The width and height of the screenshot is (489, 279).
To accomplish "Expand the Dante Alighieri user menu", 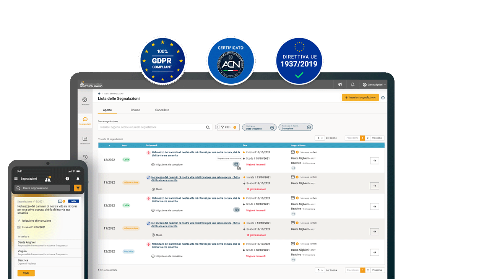I will [x=374, y=84].
